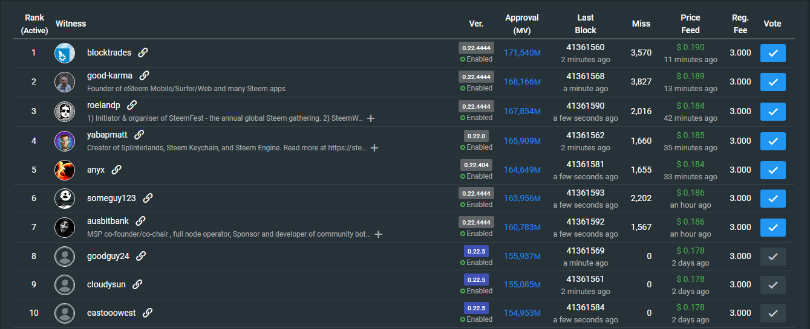Open the link icon beside someguy123
The image size is (810, 329).
(148, 198)
